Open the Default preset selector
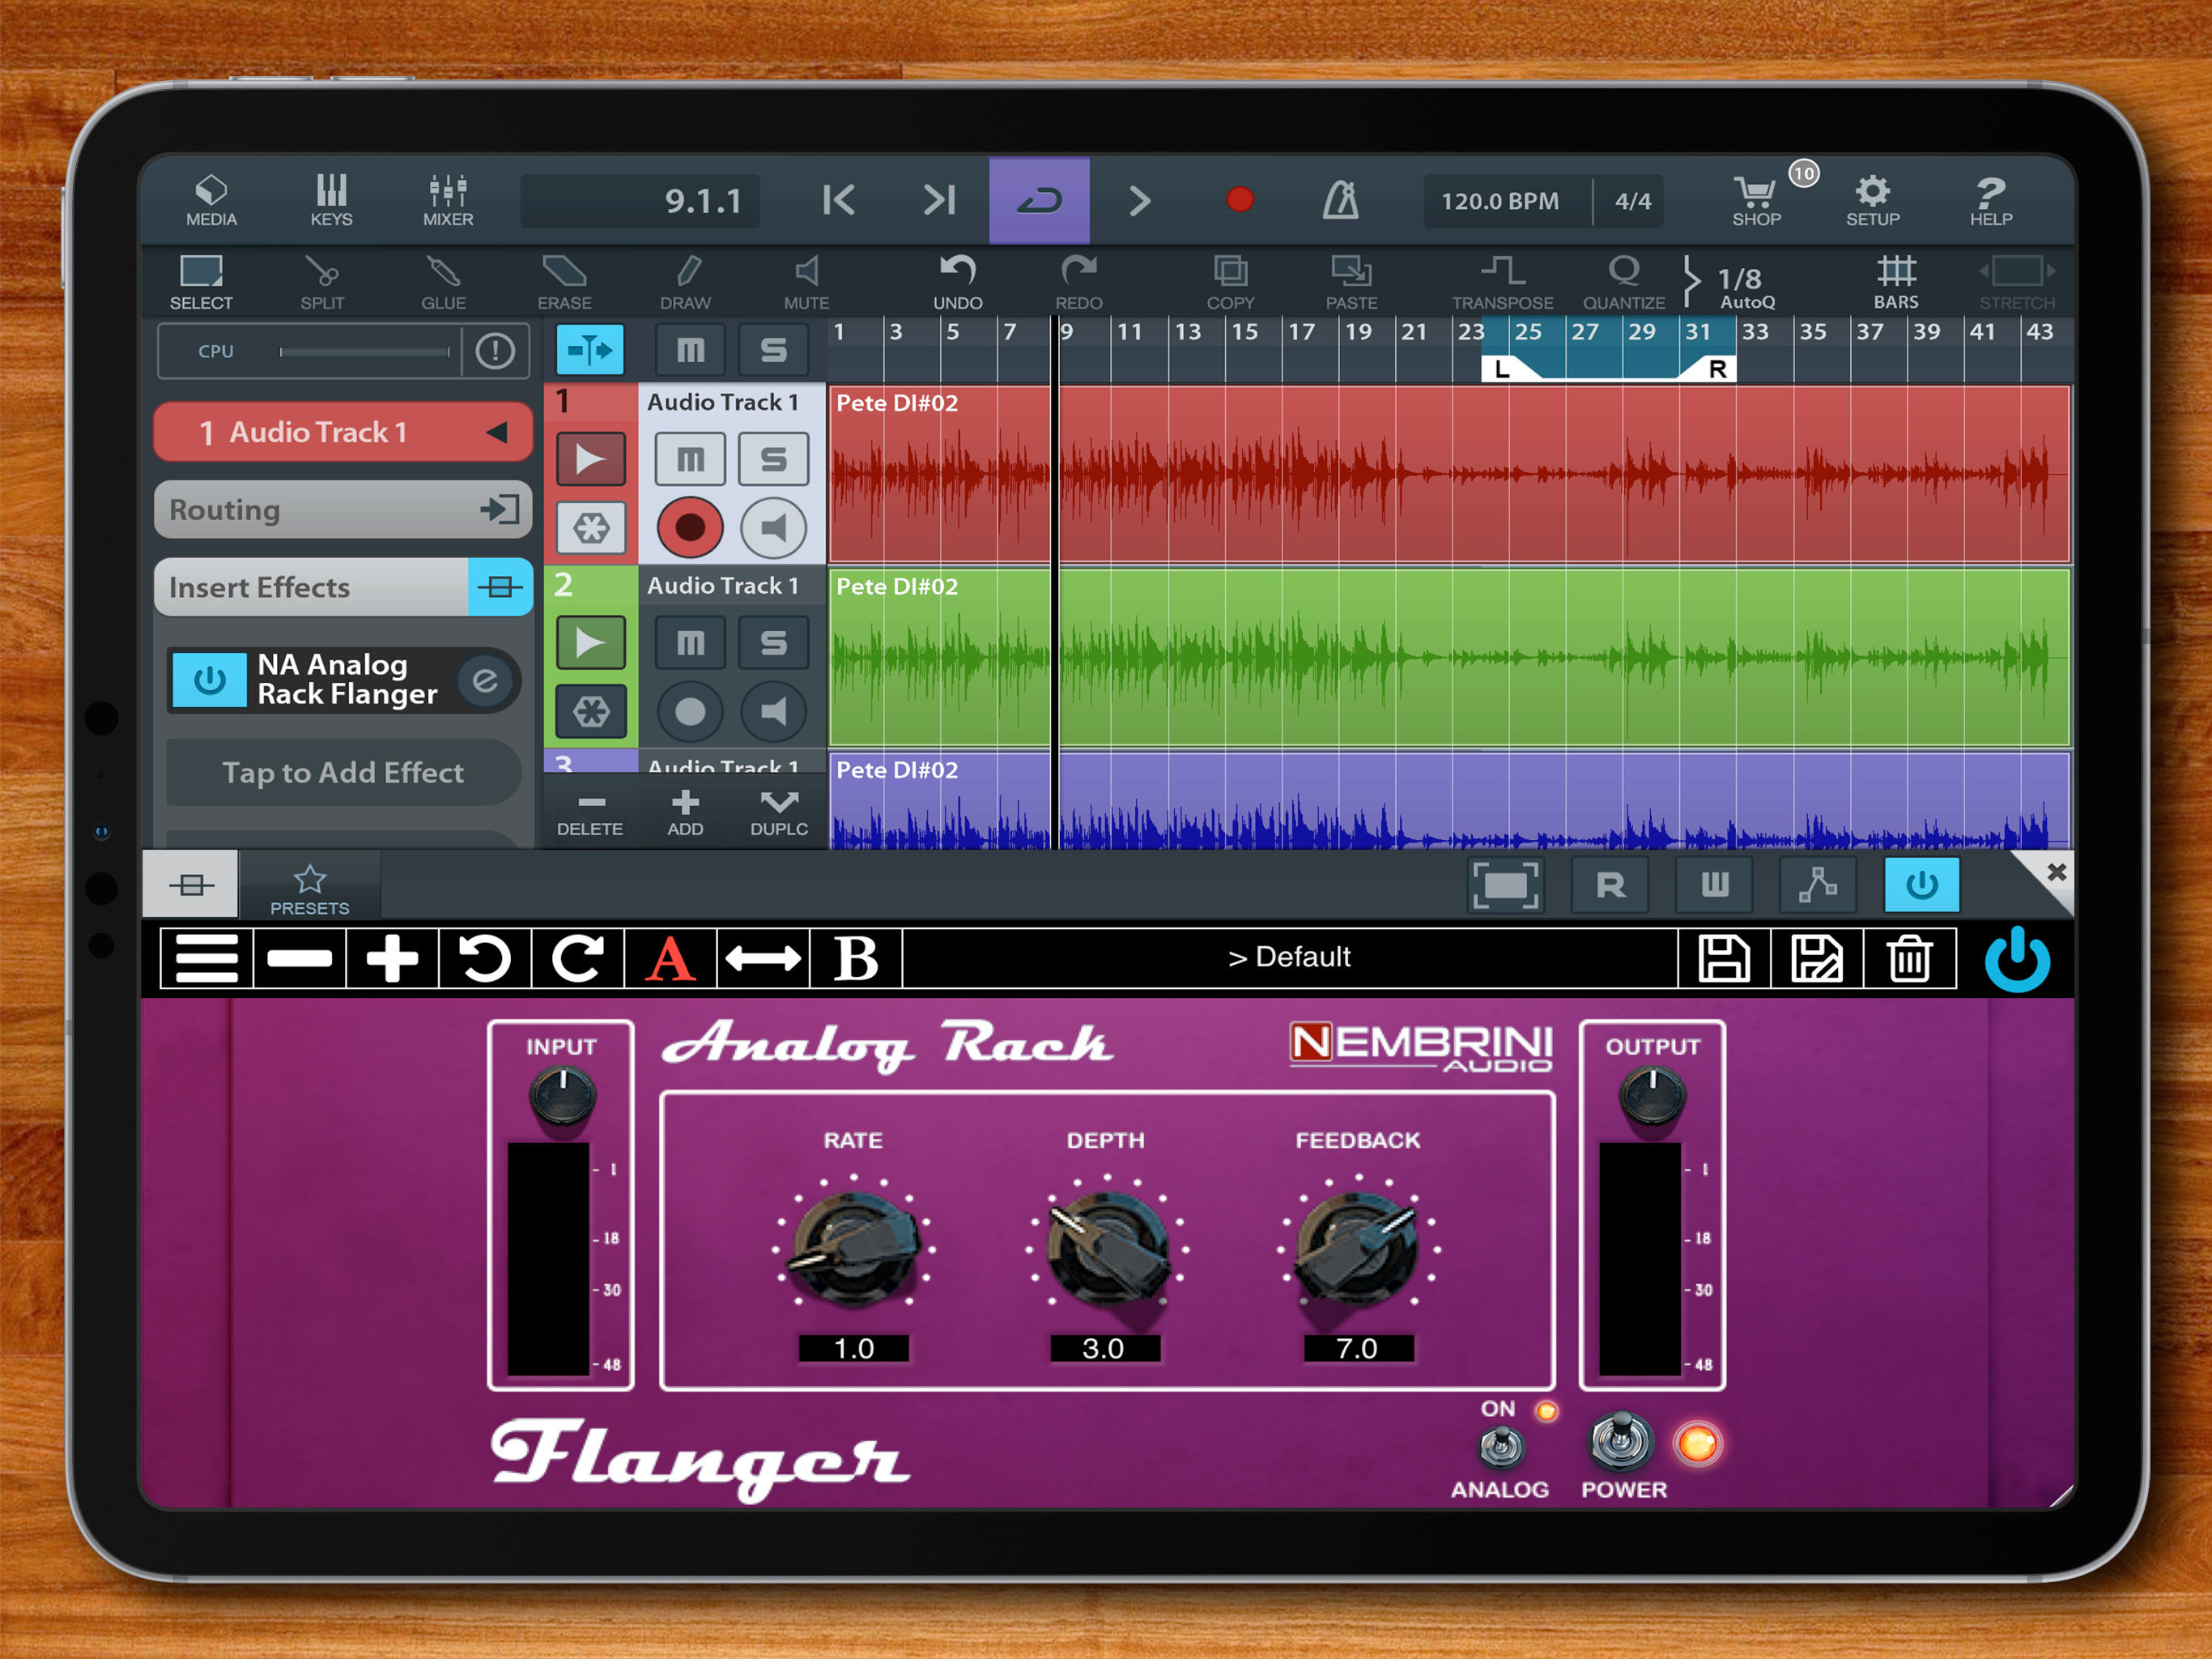Viewport: 2212px width, 1659px height. tap(1289, 957)
